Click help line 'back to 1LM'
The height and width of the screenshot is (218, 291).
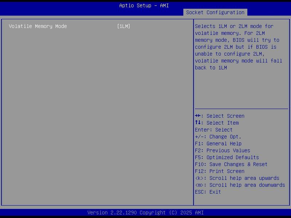[x=211, y=68]
